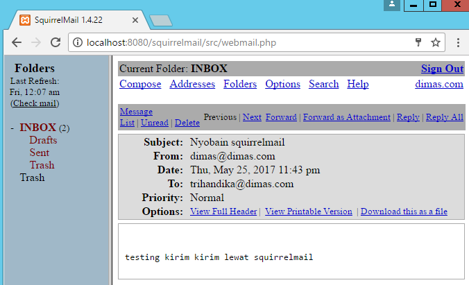View site info icon in address bar

coord(78,42)
